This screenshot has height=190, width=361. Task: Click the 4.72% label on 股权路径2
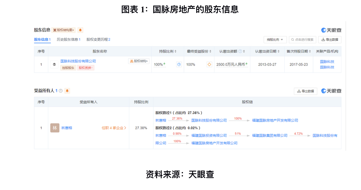298,134
